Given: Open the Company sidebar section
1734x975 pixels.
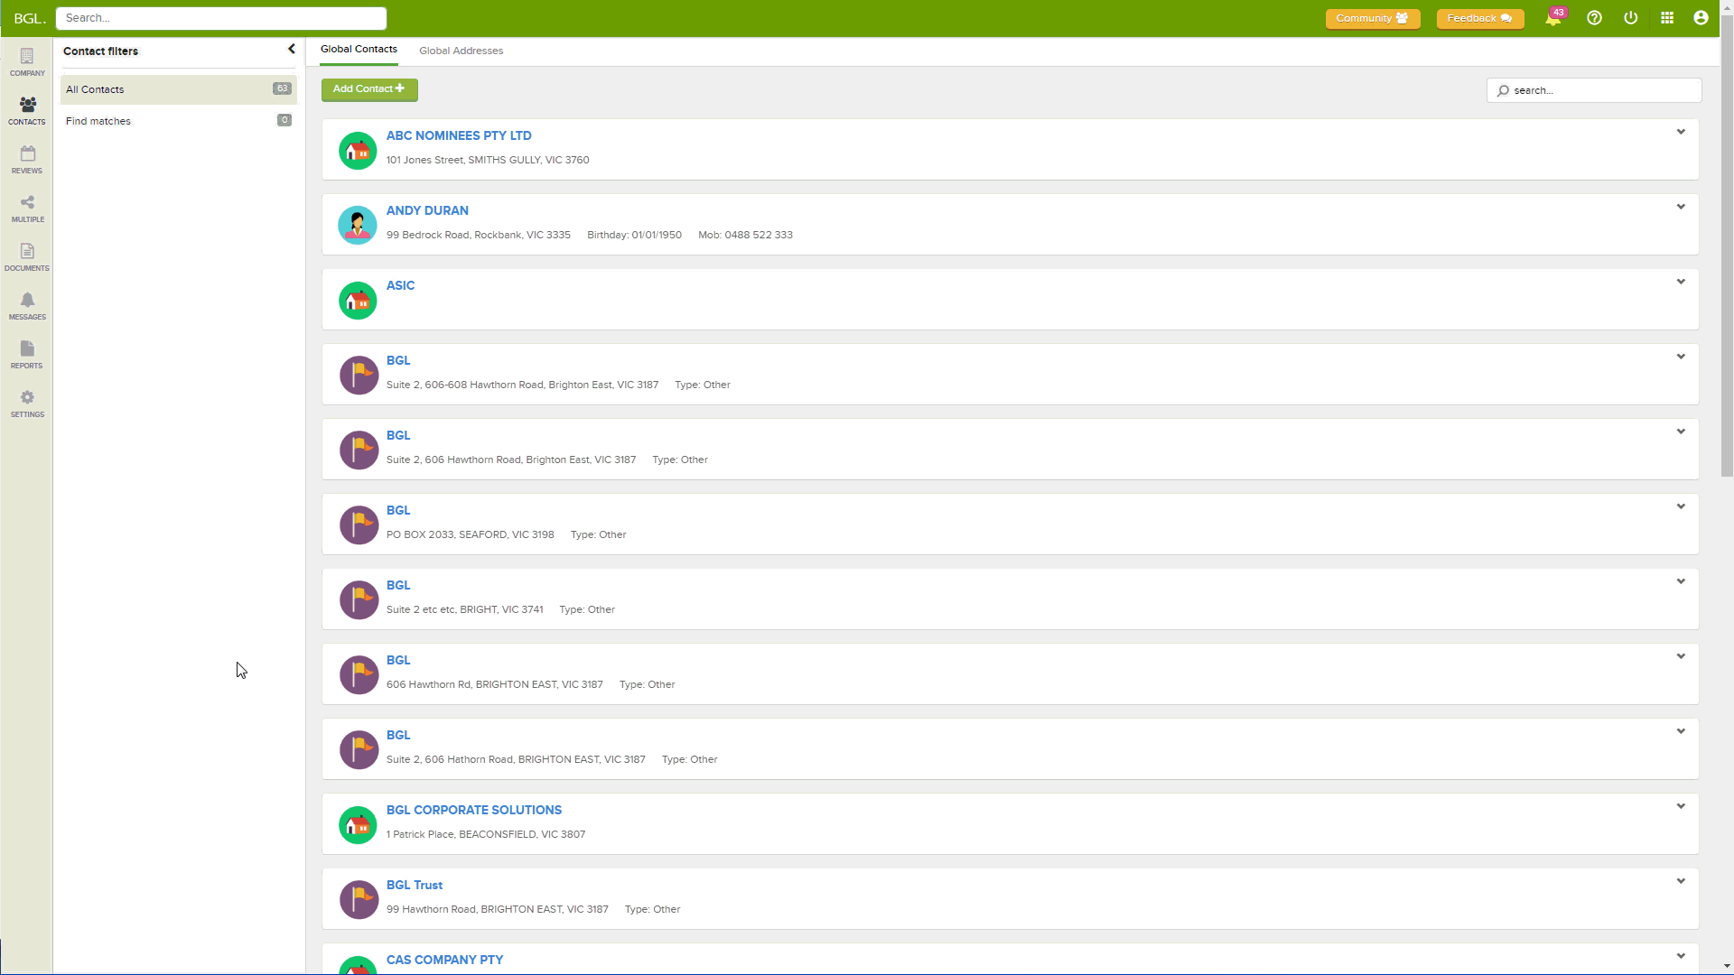Looking at the screenshot, I should (27, 61).
